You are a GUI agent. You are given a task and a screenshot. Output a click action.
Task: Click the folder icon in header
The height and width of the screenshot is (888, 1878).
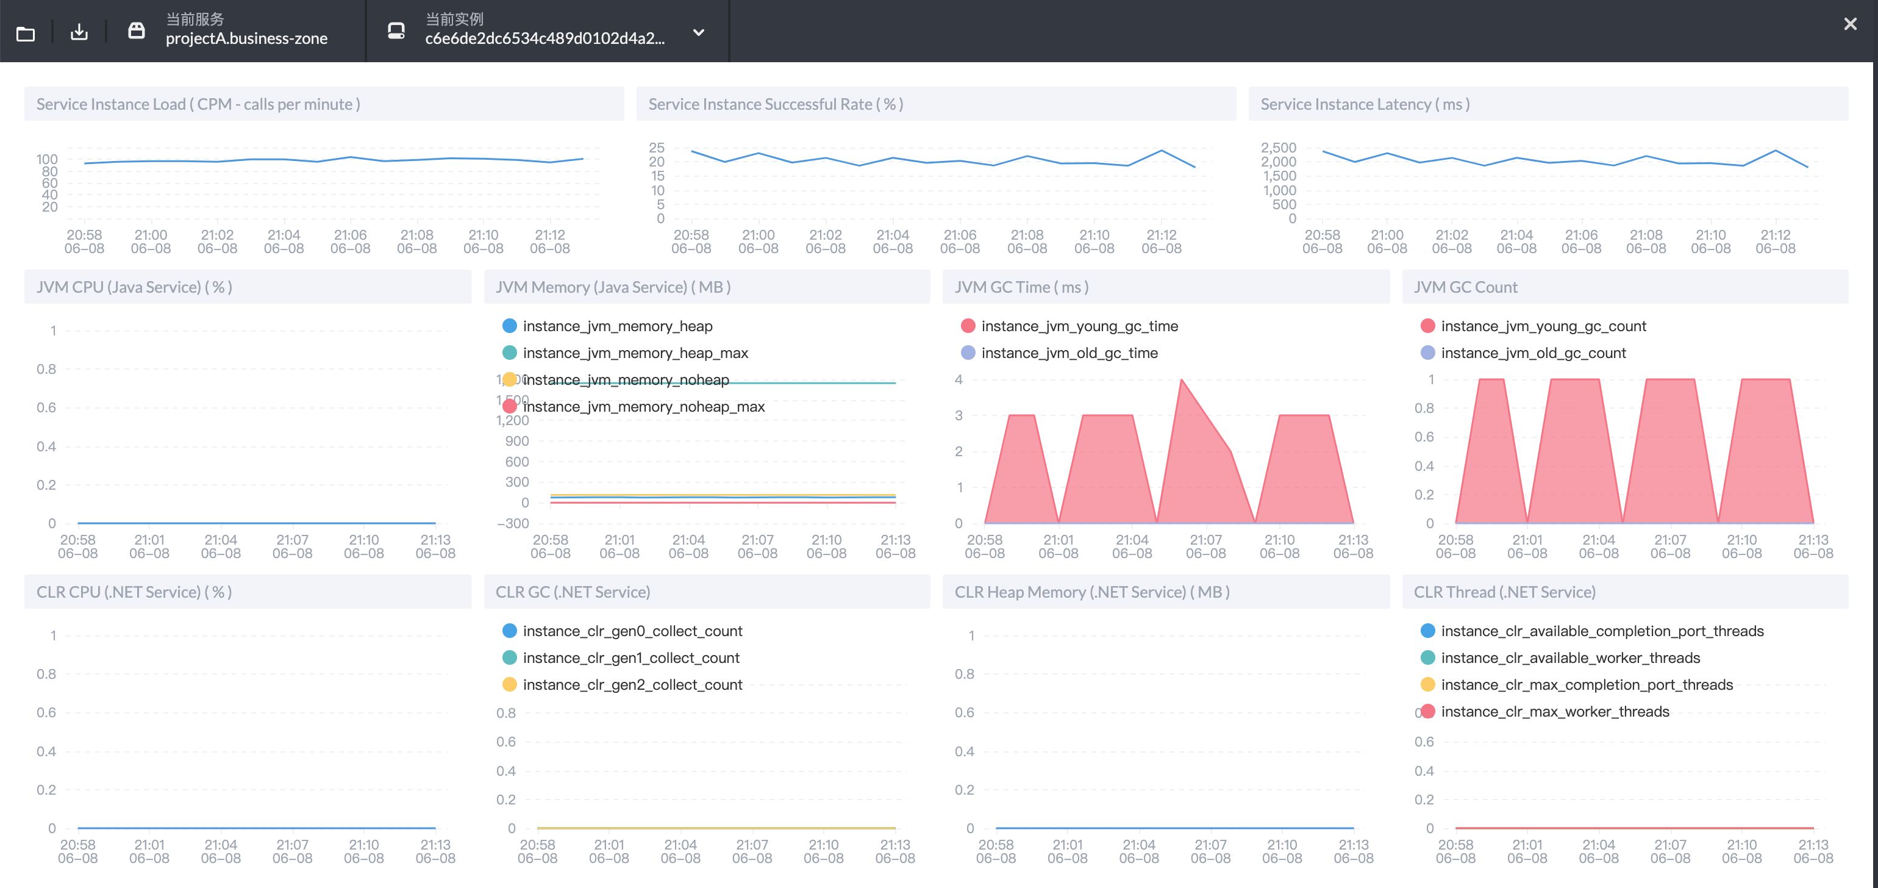26,33
